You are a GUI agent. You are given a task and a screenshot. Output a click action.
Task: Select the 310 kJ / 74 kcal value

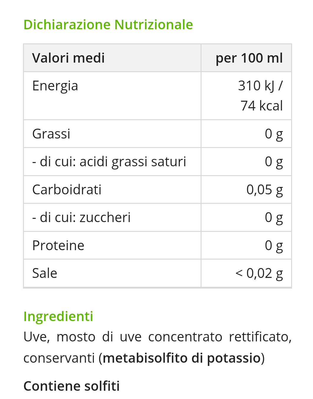[260, 95]
